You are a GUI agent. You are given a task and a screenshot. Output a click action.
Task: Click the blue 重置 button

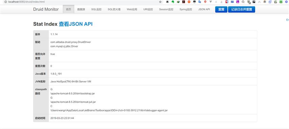click(221, 9)
